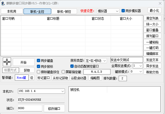Expand the 本机IP address combo box
This screenshot has width=165, height=114.
tap(41, 91)
